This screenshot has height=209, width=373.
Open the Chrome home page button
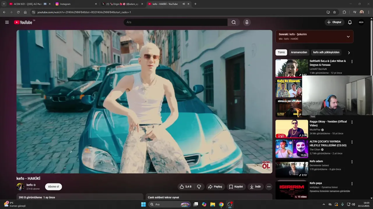tap(25, 12)
